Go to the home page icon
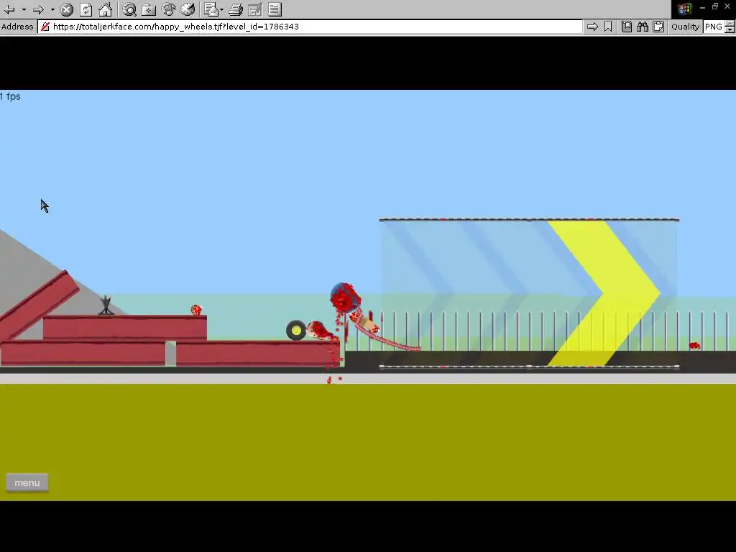736x552 pixels. click(x=106, y=9)
